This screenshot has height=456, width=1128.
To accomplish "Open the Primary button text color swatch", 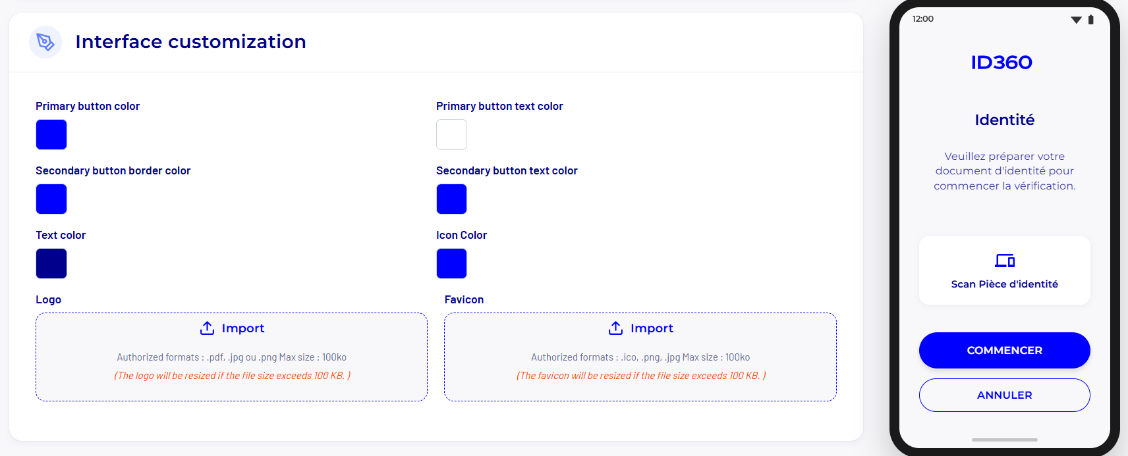I will point(451,135).
